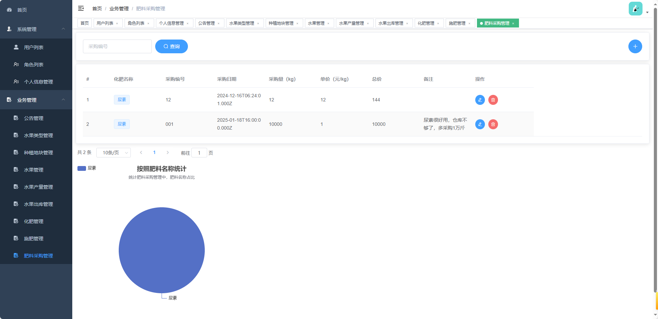
Task: Select the 首页 home icon in the sidebar
Action: [x=9, y=9]
